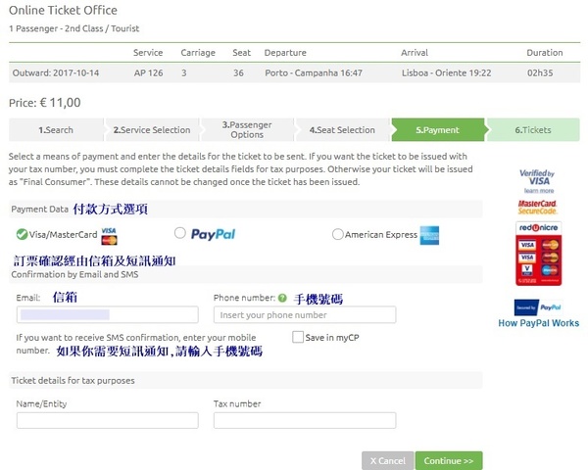Select Visa/MasterCard payment option
588x470 pixels.
tap(24, 235)
